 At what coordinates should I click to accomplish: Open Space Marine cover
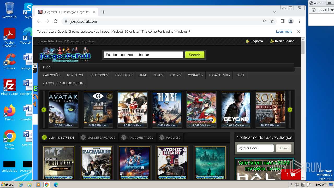click(x=97, y=163)
